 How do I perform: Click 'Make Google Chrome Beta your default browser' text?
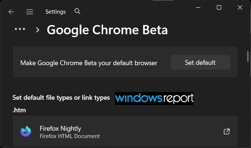[x=89, y=63]
